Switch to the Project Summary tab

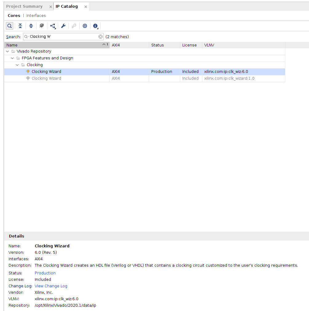[x=24, y=6]
